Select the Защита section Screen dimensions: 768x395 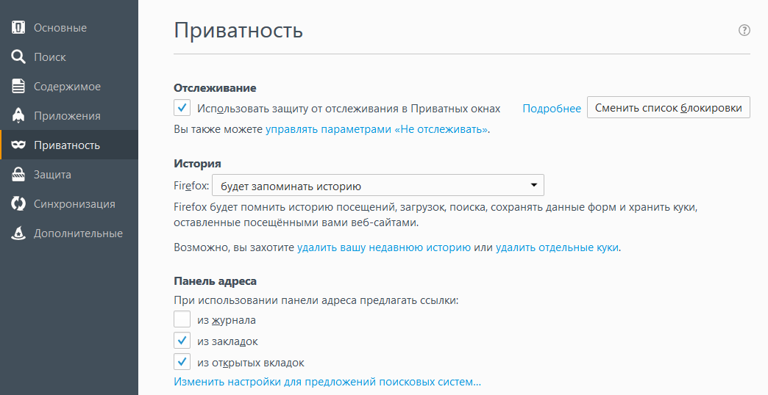[69, 175]
